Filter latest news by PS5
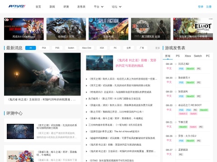The height and width of the screenshot is (162, 217). click(57, 48)
